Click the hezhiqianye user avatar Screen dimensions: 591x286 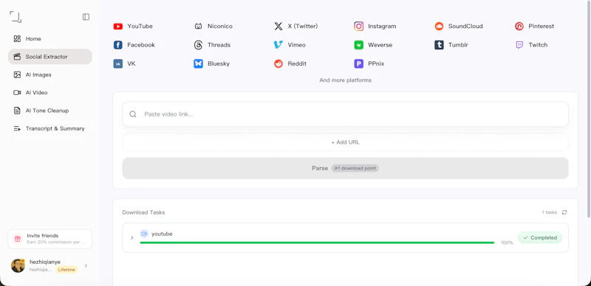tap(18, 265)
